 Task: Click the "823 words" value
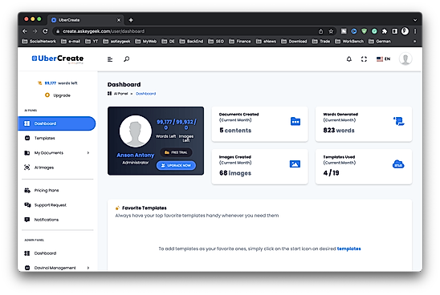339,131
